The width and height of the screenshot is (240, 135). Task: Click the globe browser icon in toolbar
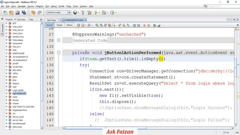75,12
